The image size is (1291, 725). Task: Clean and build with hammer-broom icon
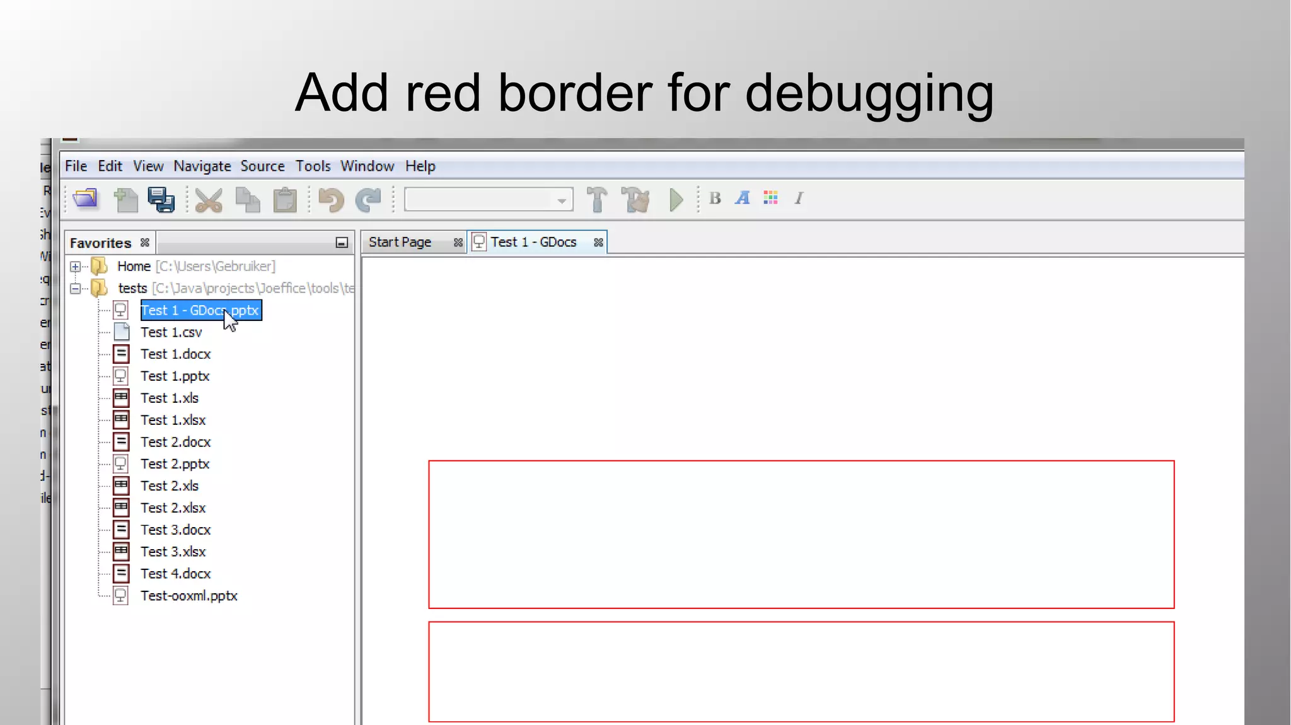635,200
